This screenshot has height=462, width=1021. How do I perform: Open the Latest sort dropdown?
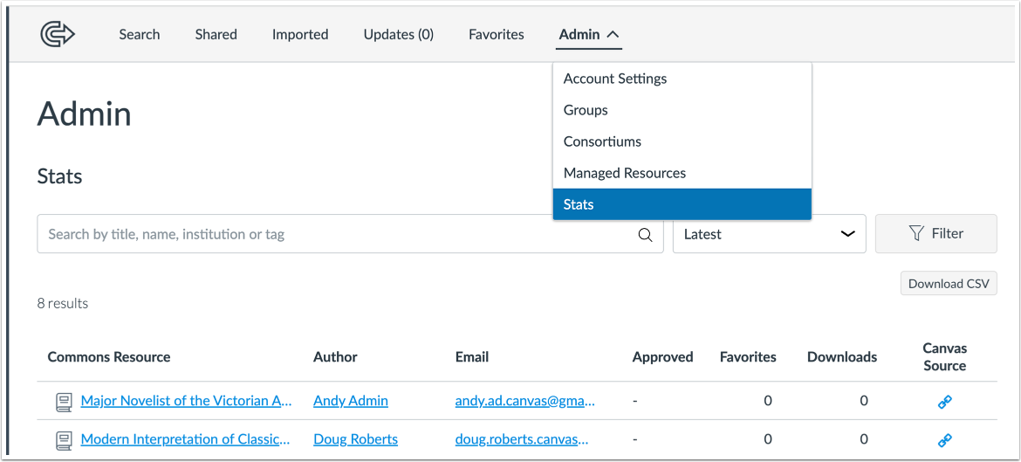(769, 234)
